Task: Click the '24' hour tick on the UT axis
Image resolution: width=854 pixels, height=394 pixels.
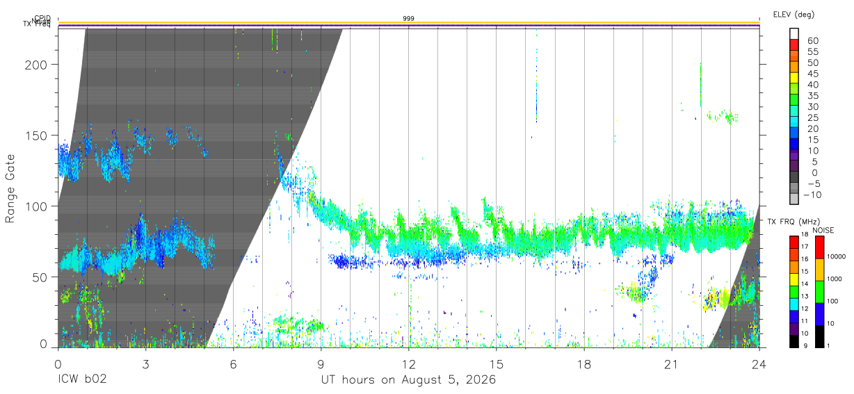Action: click(759, 364)
